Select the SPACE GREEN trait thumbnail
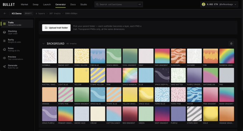The height and width of the screenshot is (131, 243). pyautogui.click(x=114, y=56)
